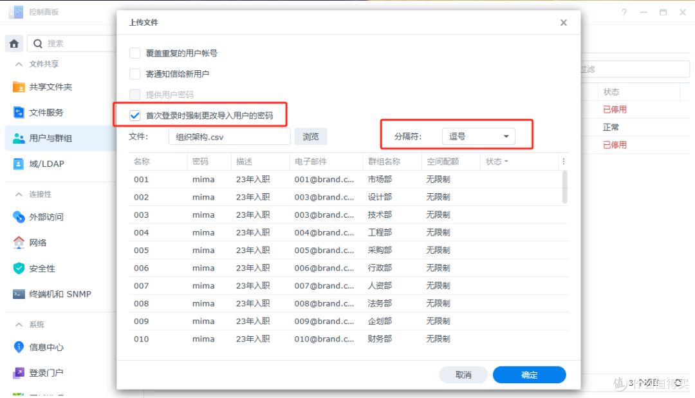Open the Control Panel home icon
695x398 pixels.
pyautogui.click(x=14, y=44)
